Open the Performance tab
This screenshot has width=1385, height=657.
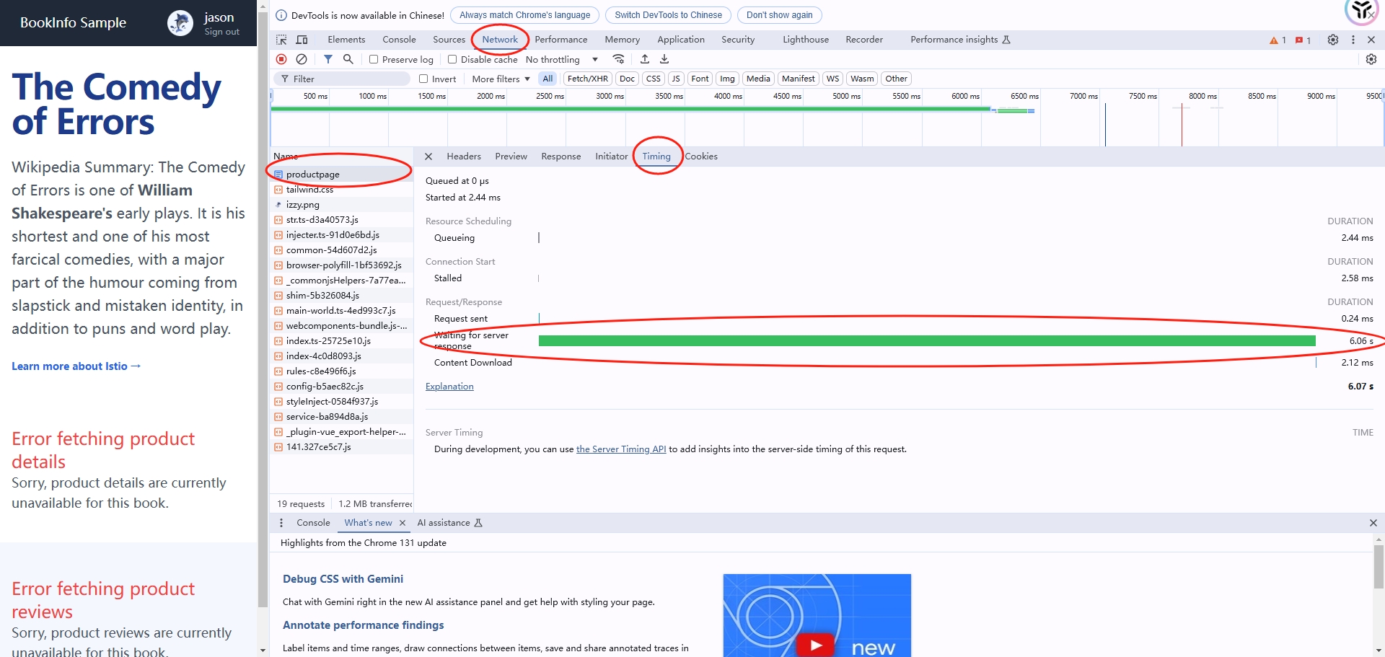tap(561, 40)
